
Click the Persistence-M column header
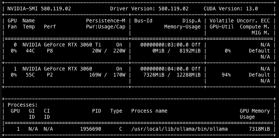pos(106,21)
